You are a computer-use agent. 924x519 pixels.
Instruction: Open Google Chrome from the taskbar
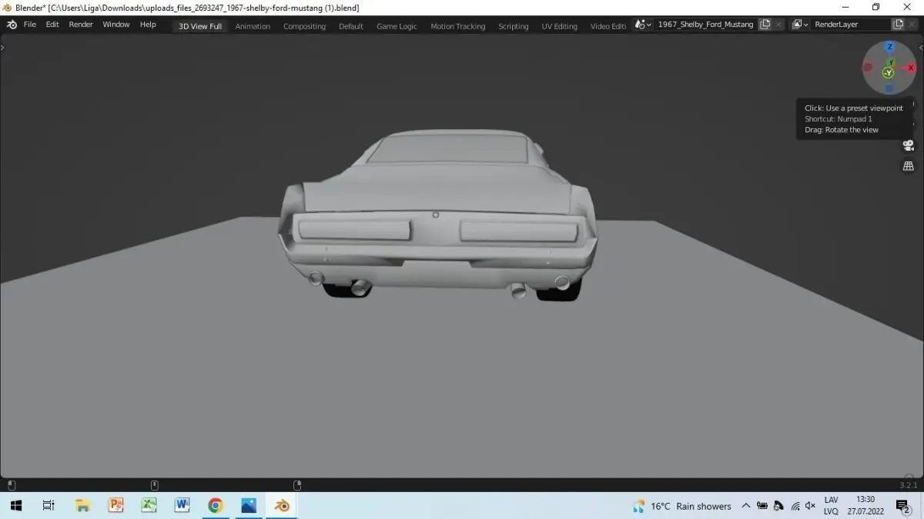click(x=216, y=506)
